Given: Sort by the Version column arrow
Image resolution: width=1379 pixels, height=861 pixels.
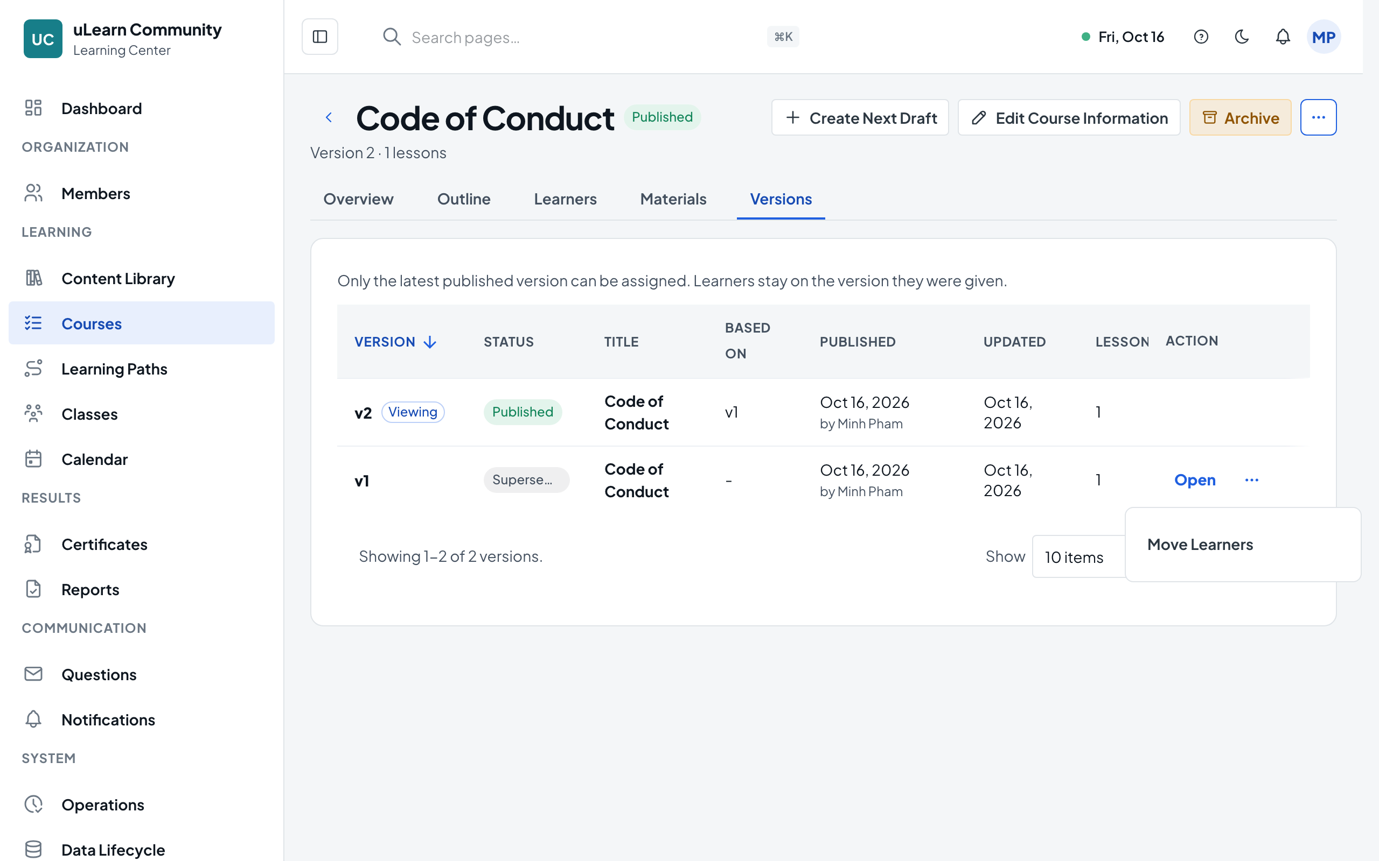Looking at the screenshot, I should (x=430, y=342).
